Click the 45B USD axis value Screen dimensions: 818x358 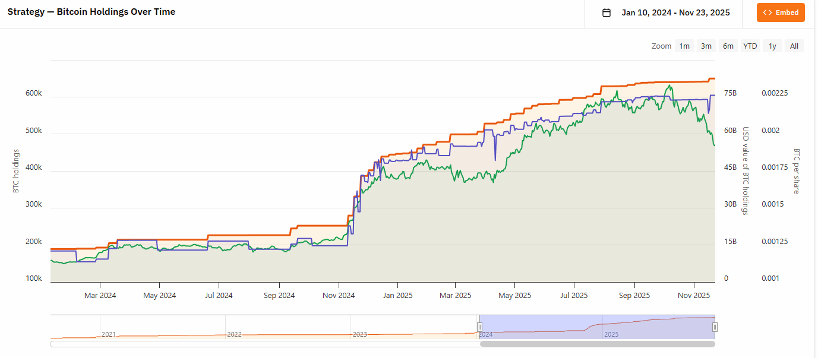click(x=731, y=167)
